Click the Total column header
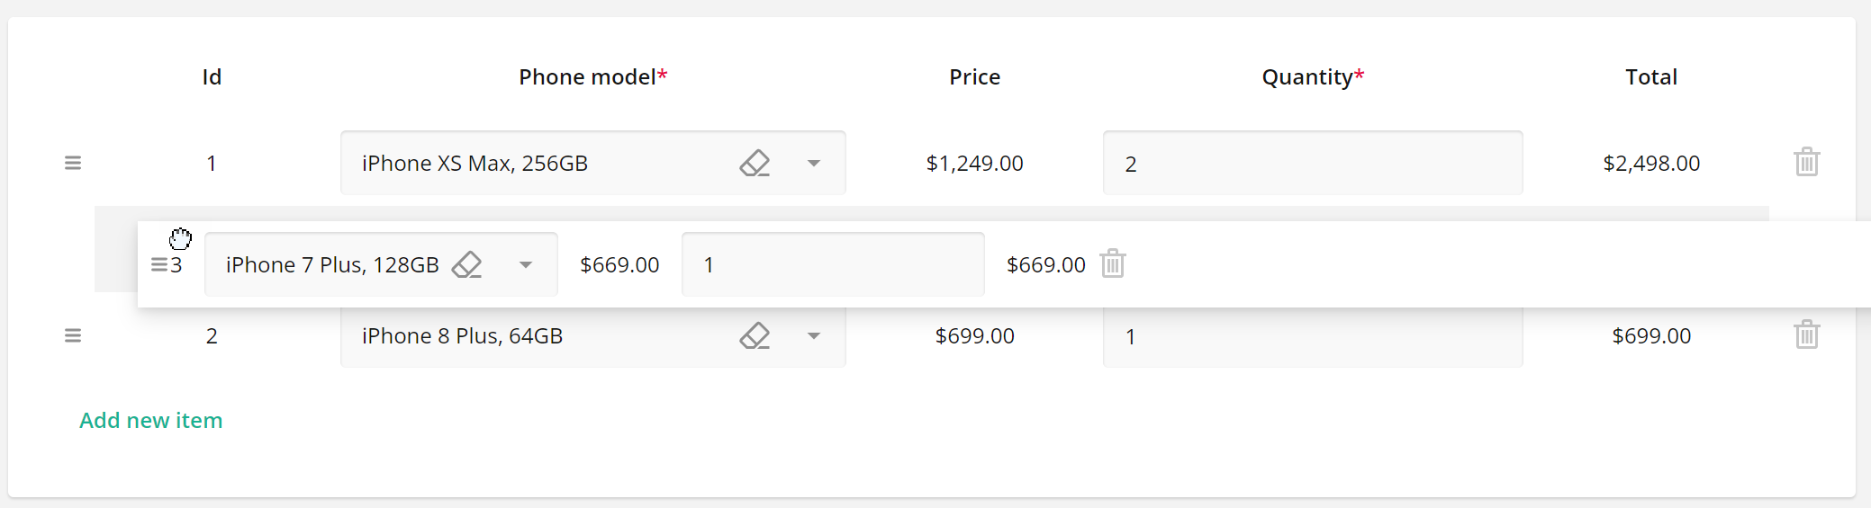Screen dimensions: 1871x508 tap(1650, 77)
